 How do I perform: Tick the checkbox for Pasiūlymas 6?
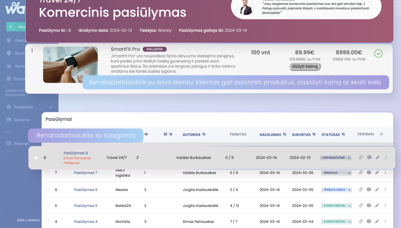tap(47, 190)
